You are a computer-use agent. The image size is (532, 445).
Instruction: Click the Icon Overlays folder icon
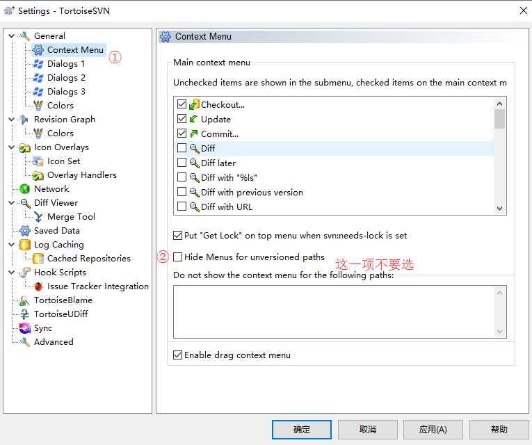click(x=25, y=147)
